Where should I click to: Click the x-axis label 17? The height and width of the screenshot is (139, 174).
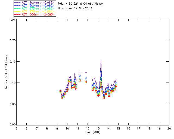point(139,128)
